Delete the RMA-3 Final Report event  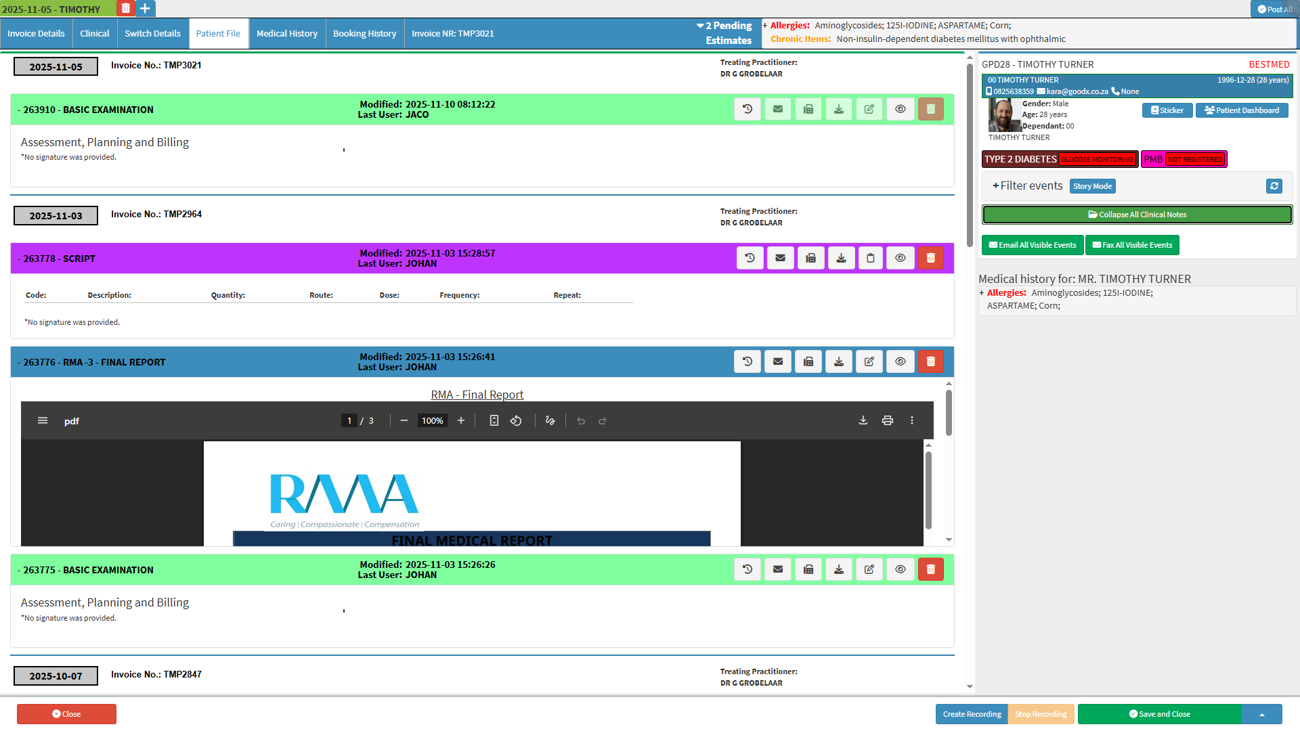tap(931, 361)
